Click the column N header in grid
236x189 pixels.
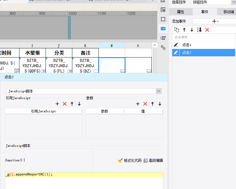pyautogui.click(x=112, y=45)
